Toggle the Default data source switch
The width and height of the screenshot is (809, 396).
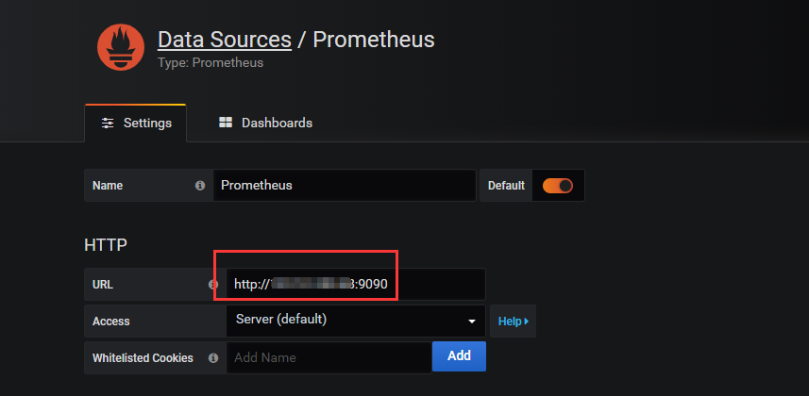tap(557, 186)
